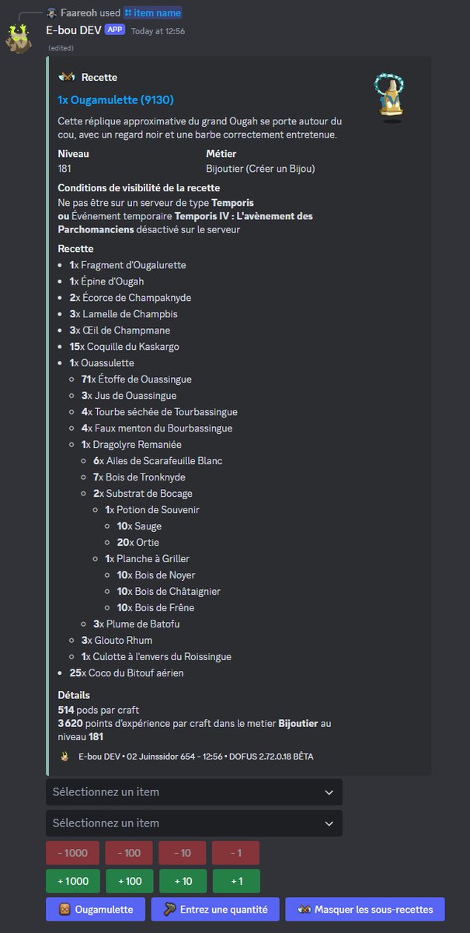
Task: Click 1x Planche à Griller entry
Action: (x=147, y=559)
